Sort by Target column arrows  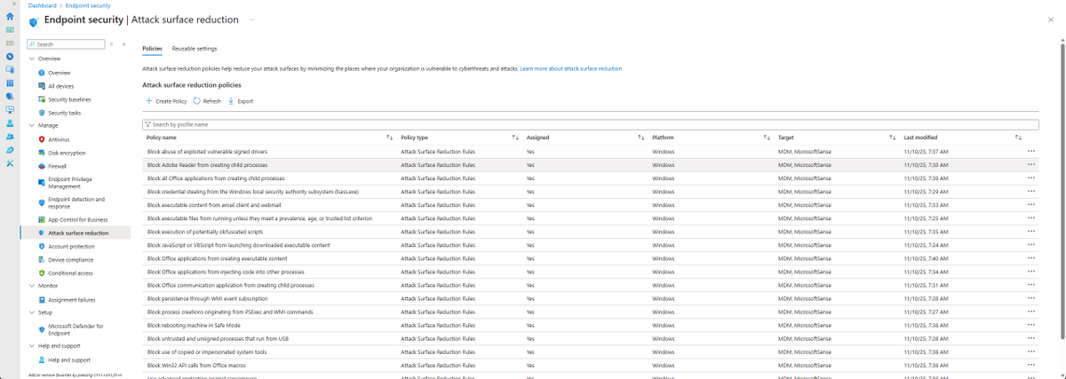893,138
